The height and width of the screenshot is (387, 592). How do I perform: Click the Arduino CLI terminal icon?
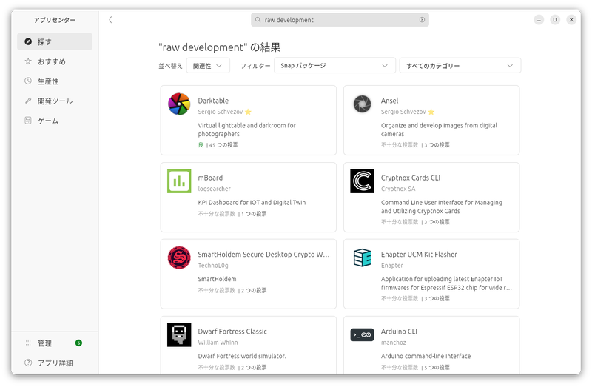pos(362,334)
